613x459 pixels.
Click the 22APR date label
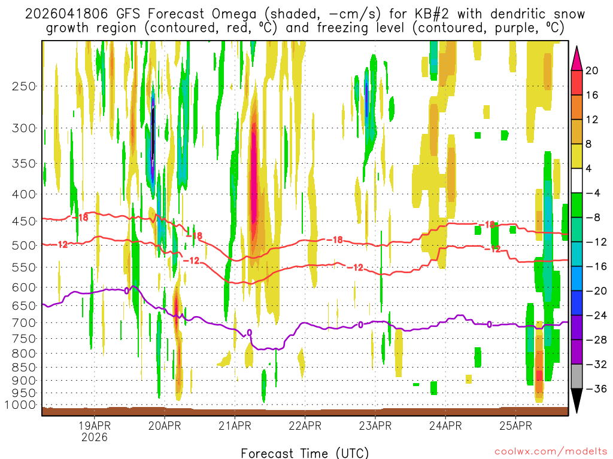[x=305, y=426]
